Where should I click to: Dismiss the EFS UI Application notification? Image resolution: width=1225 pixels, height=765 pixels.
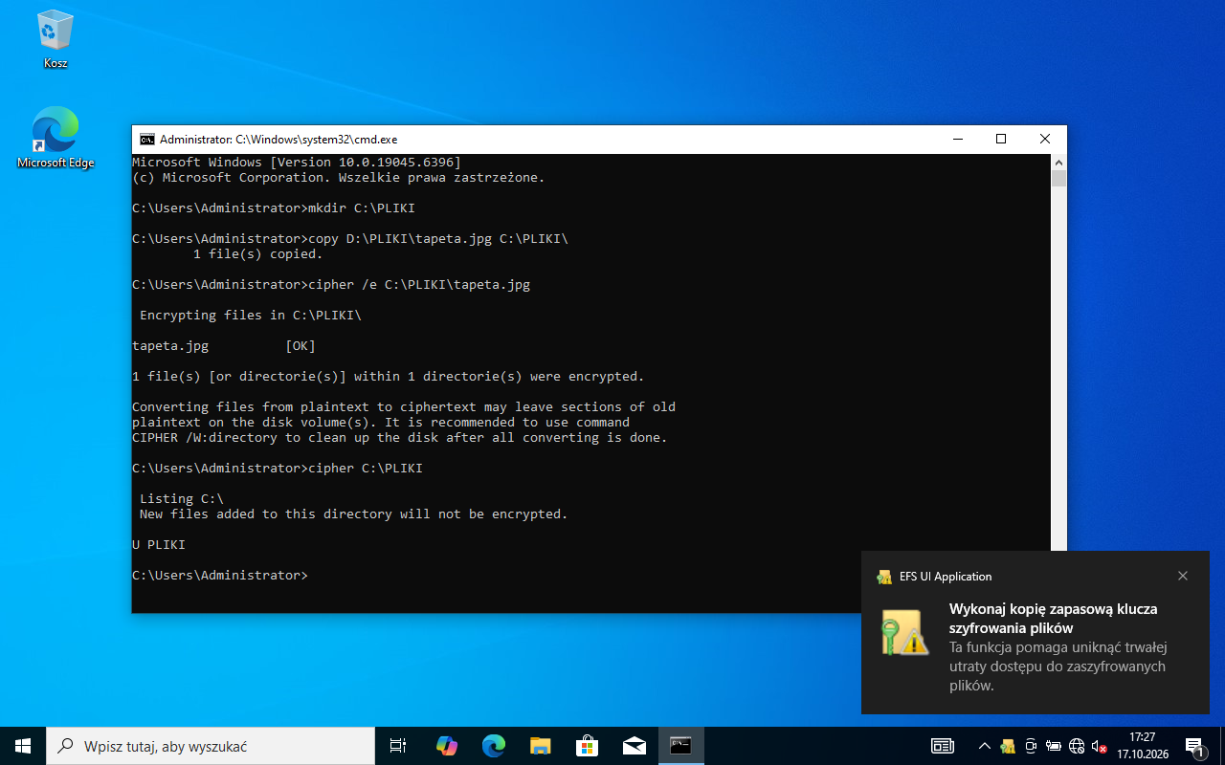(x=1183, y=576)
